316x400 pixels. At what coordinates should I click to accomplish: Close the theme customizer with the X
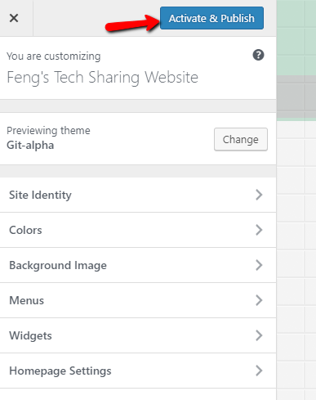click(x=14, y=18)
